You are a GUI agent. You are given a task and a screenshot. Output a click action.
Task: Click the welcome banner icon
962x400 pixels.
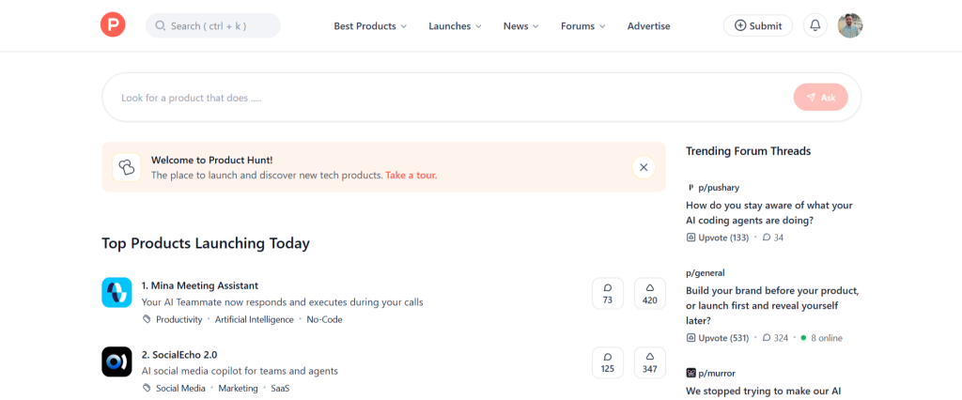127,167
